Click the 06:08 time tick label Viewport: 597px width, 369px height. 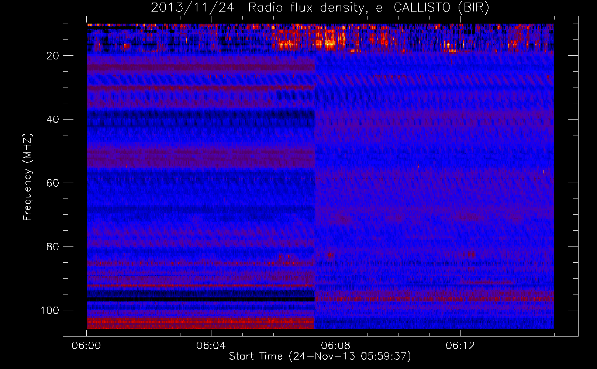[x=336, y=346]
